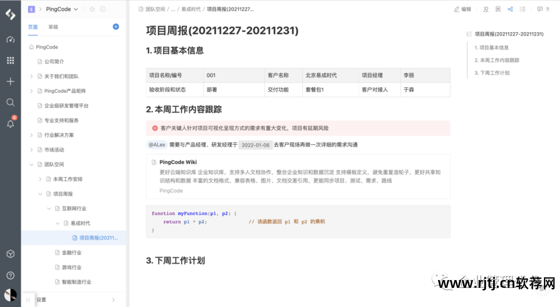Click the 2022-01-06 date chip
Viewport: 560px width, 307px height.
255,145
